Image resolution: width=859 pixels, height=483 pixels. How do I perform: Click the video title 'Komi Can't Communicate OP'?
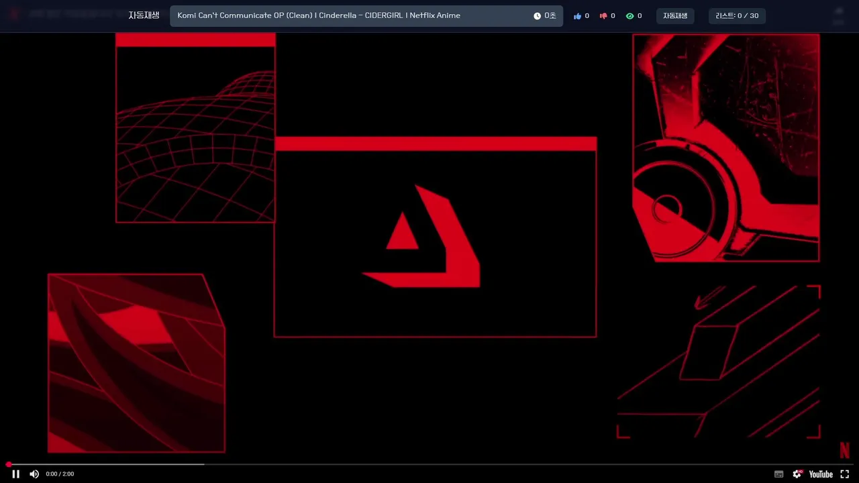pyautogui.click(x=319, y=15)
